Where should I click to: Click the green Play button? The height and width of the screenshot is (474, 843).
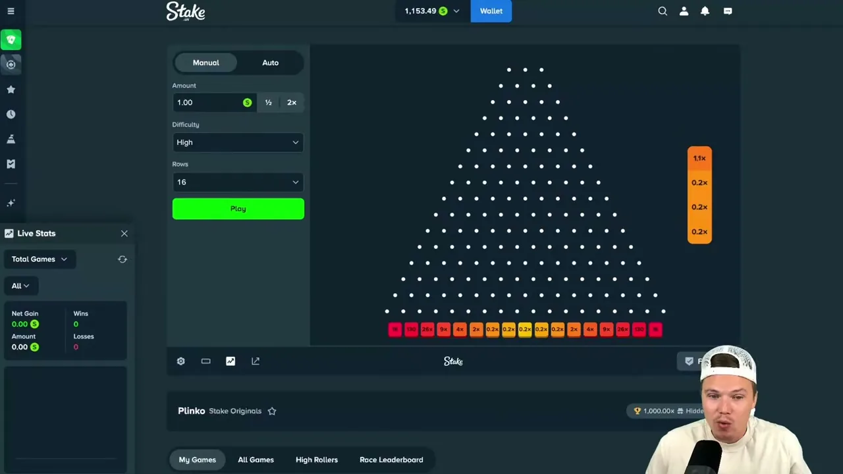[238, 209]
